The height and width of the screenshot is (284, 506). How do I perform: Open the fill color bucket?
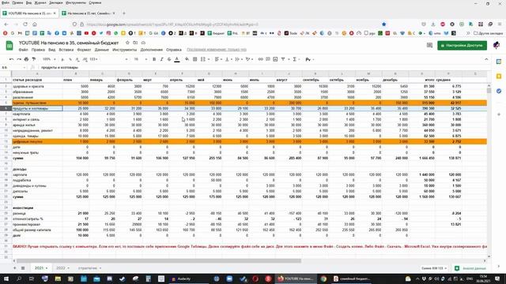pyautogui.click(x=187, y=59)
